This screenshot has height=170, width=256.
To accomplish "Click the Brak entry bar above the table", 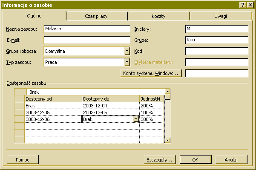I will coord(96,92).
